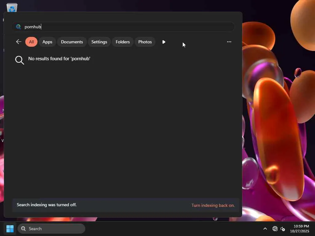Click Turn indexing back on link
315x236 pixels.
tap(213, 205)
